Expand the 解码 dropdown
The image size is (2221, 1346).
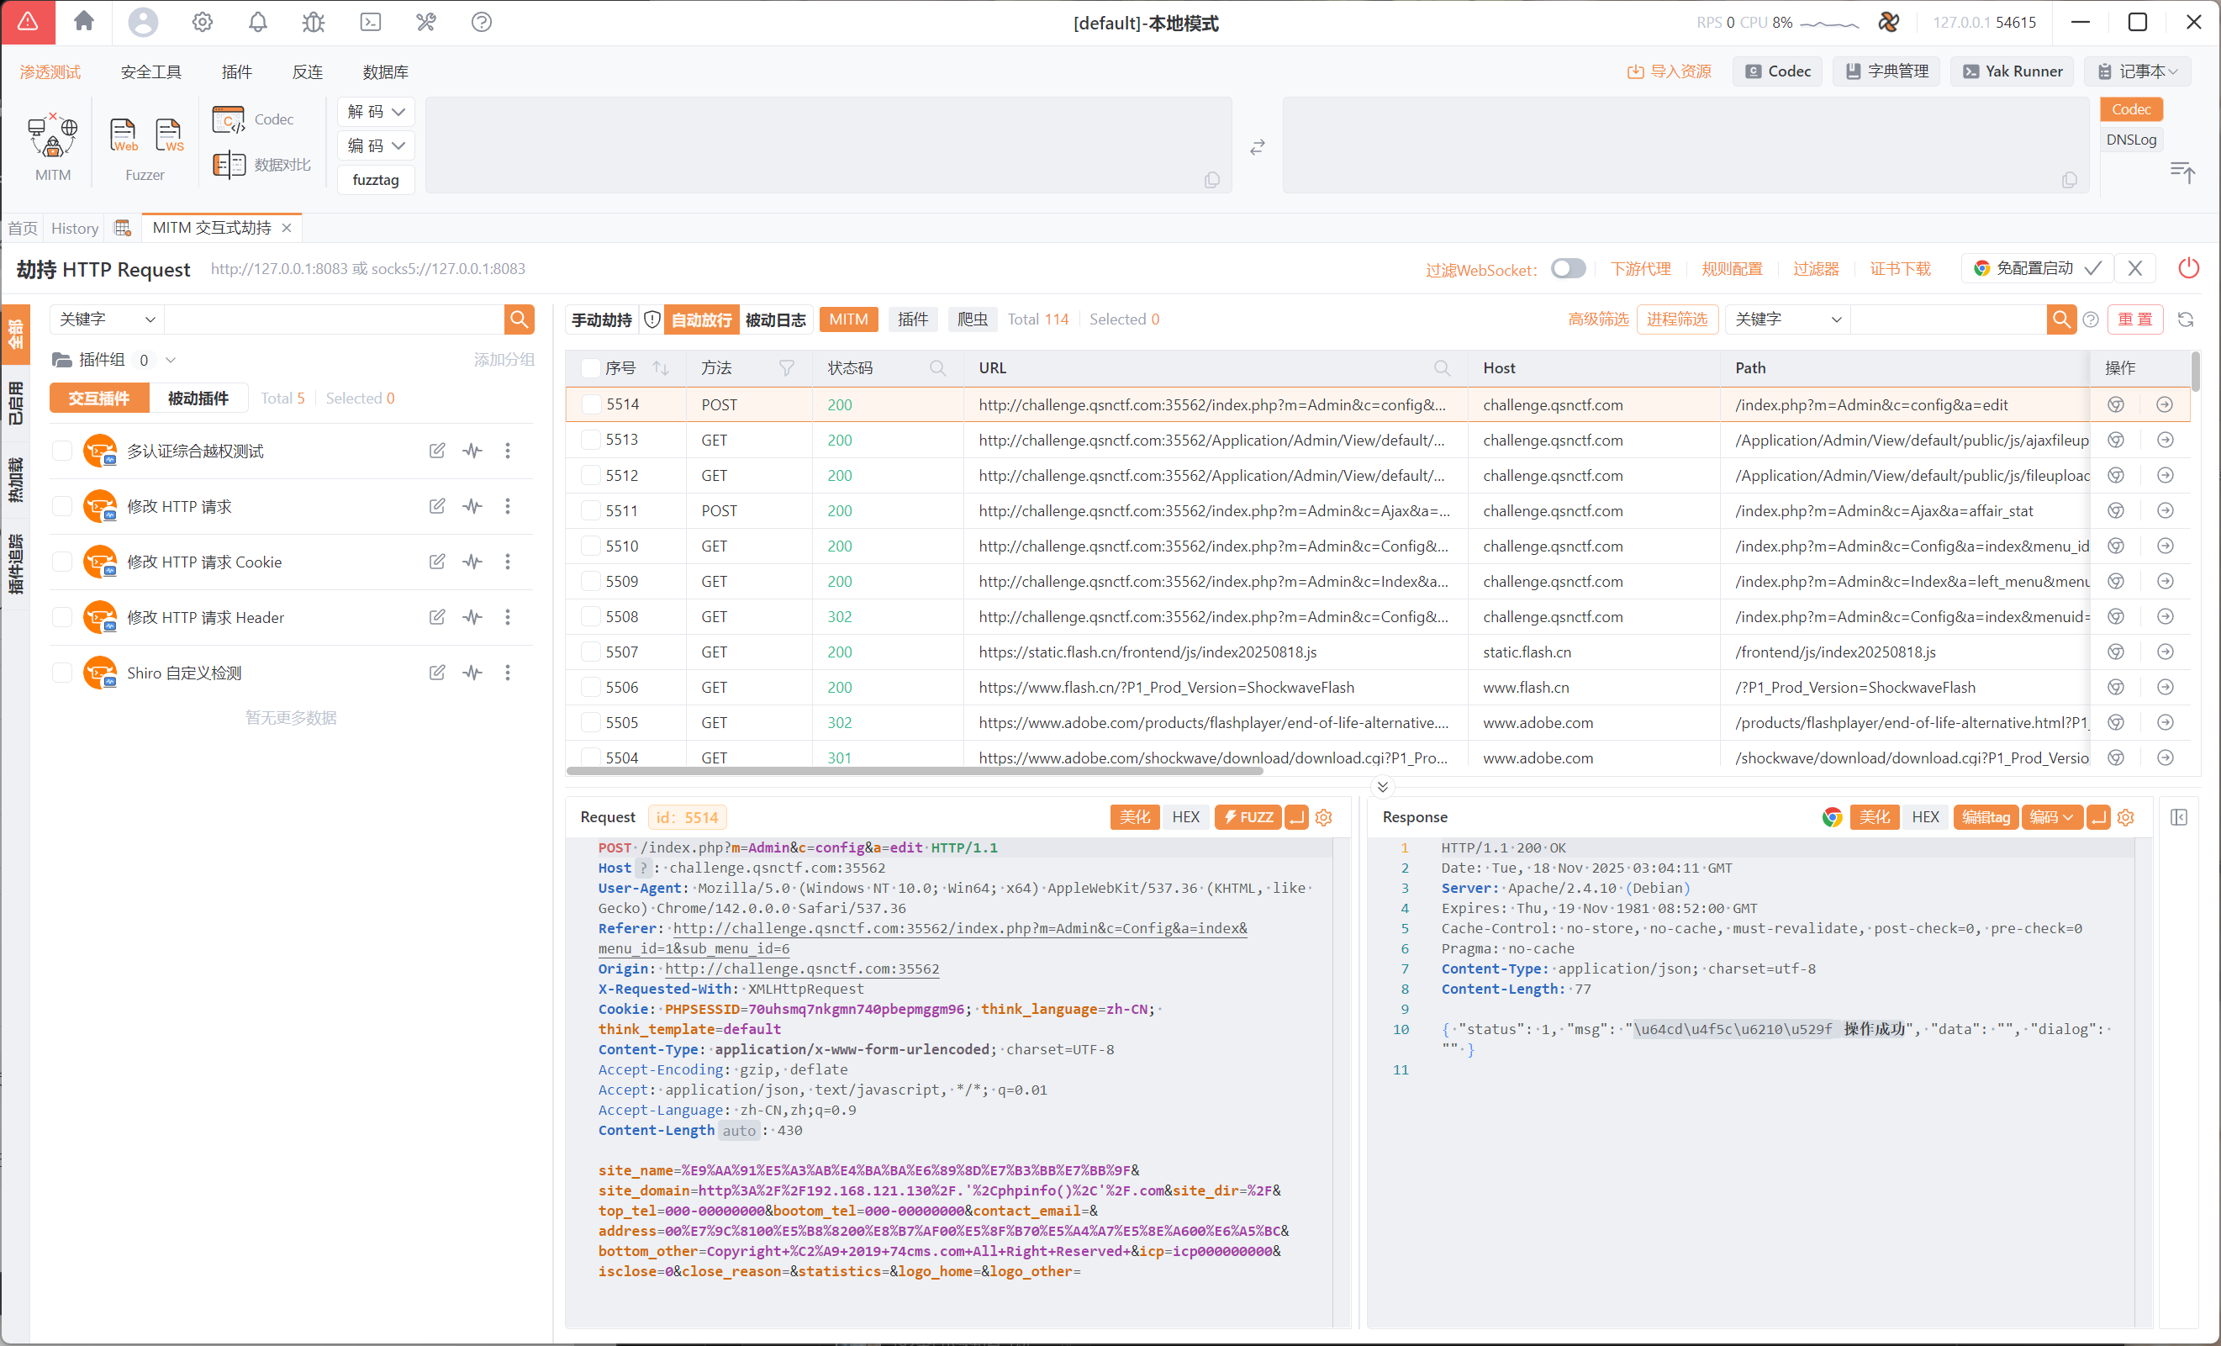click(376, 112)
